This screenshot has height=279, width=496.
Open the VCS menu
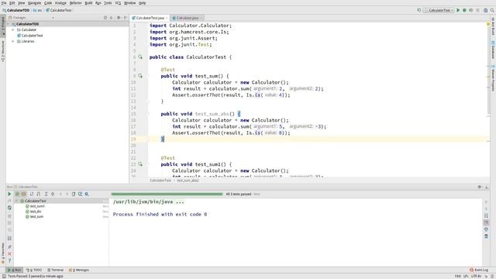tap(118, 3)
